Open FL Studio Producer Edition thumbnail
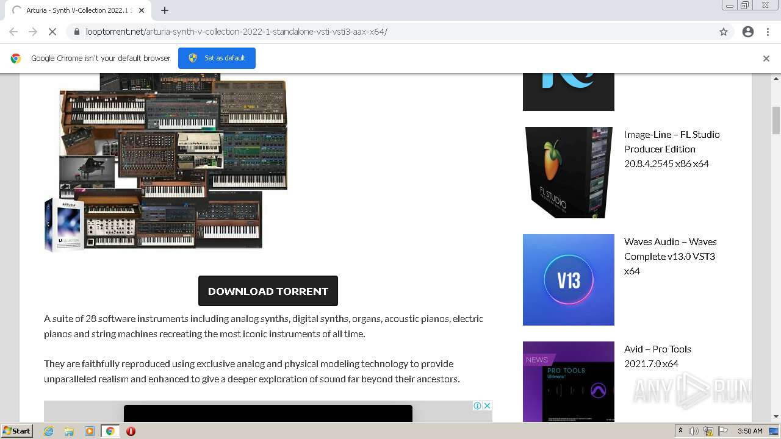The height and width of the screenshot is (439, 781). click(x=569, y=173)
